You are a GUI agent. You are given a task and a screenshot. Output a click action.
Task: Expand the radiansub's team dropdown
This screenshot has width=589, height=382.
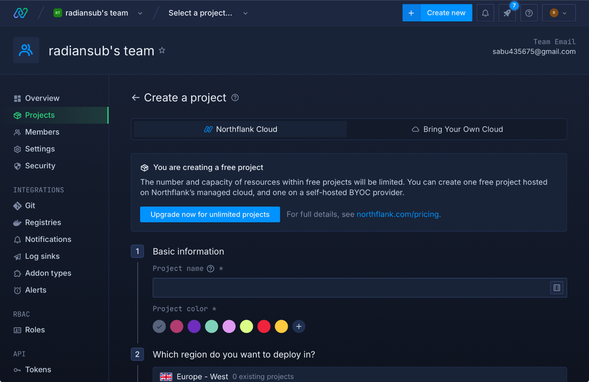coord(140,13)
